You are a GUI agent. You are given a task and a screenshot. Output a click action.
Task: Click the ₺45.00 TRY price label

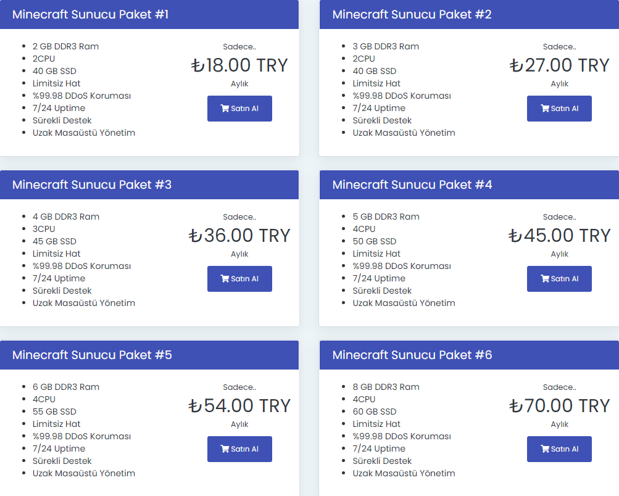(x=559, y=236)
